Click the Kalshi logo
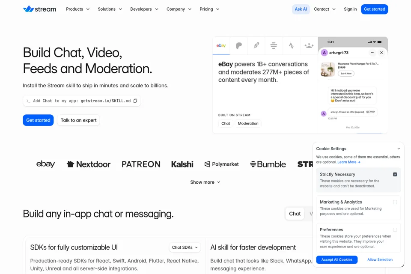 182,164
